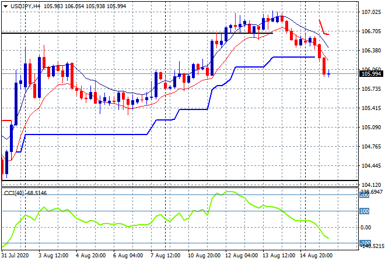Viewport: 385px width, 262px height.
Task: Click the 105.090 price axis label
Action: pyautogui.click(x=371, y=127)
